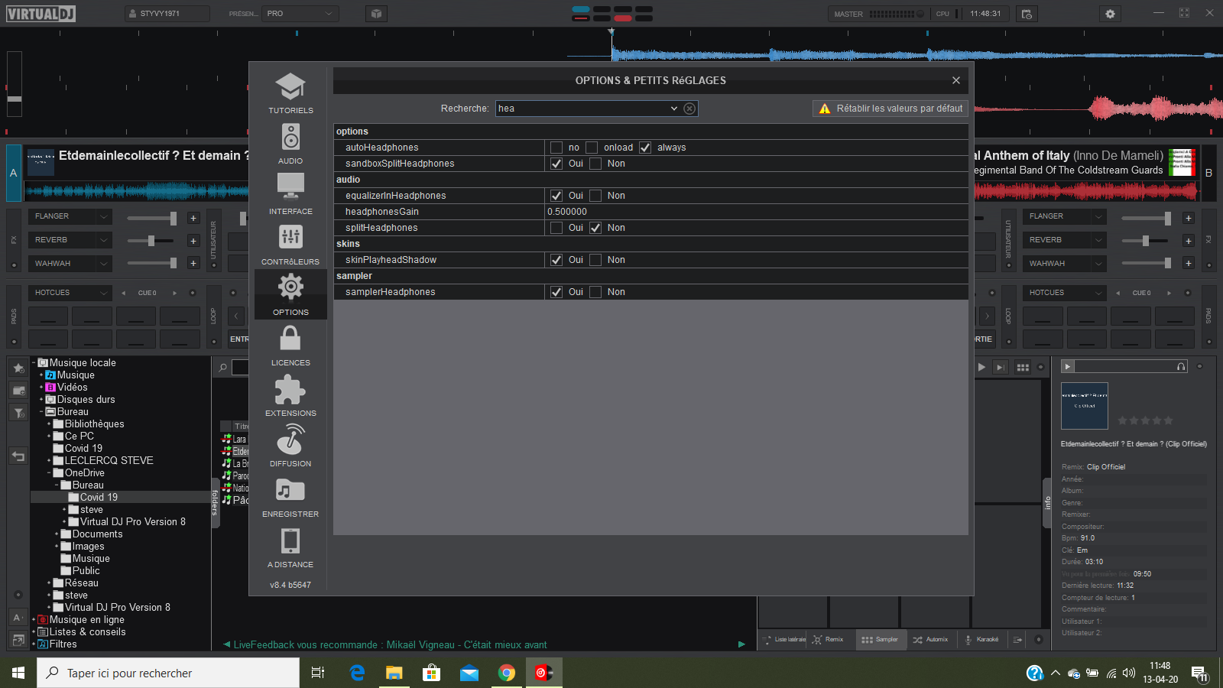Open the Interface settings icon
1223x688 pixels.
tap(290, 187)
